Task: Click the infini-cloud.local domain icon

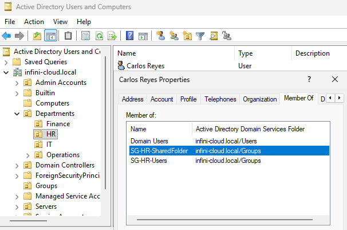Action: coord(18,72)
